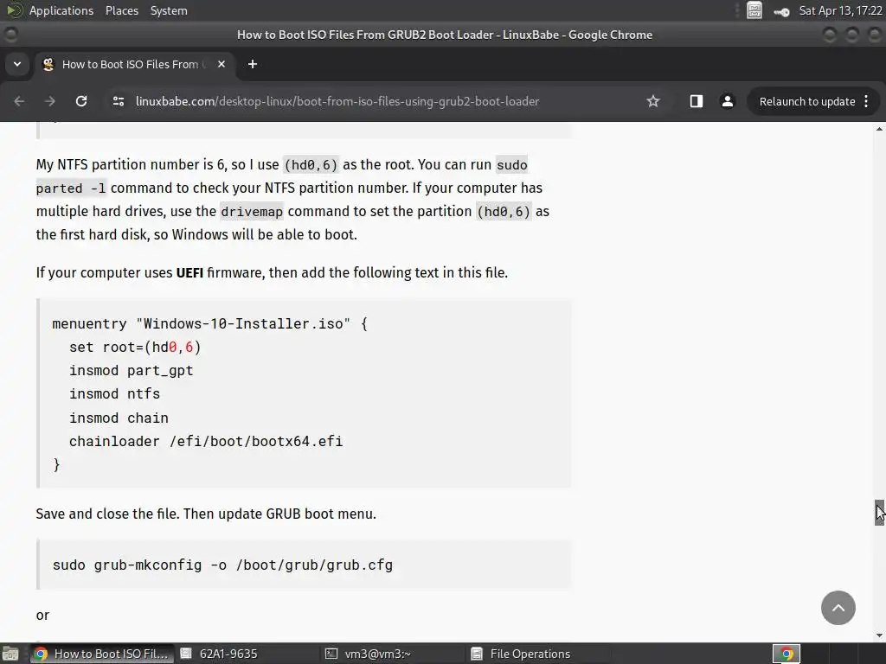Open Chrome side panel

coord(697,101)
